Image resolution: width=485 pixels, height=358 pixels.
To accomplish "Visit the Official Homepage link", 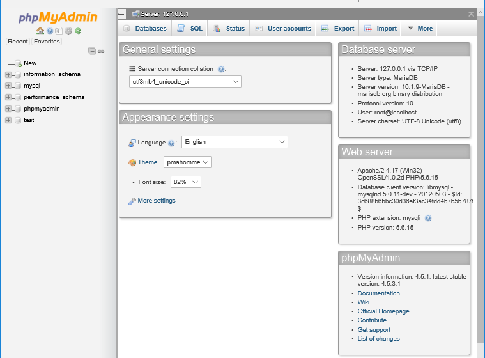I will tap(383, 311).
